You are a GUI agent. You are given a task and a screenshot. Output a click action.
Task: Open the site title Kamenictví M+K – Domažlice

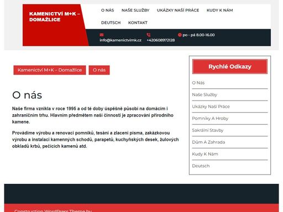55,17
